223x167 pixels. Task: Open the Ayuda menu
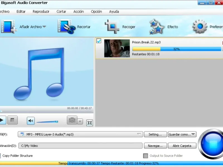(x=114, y=12)
